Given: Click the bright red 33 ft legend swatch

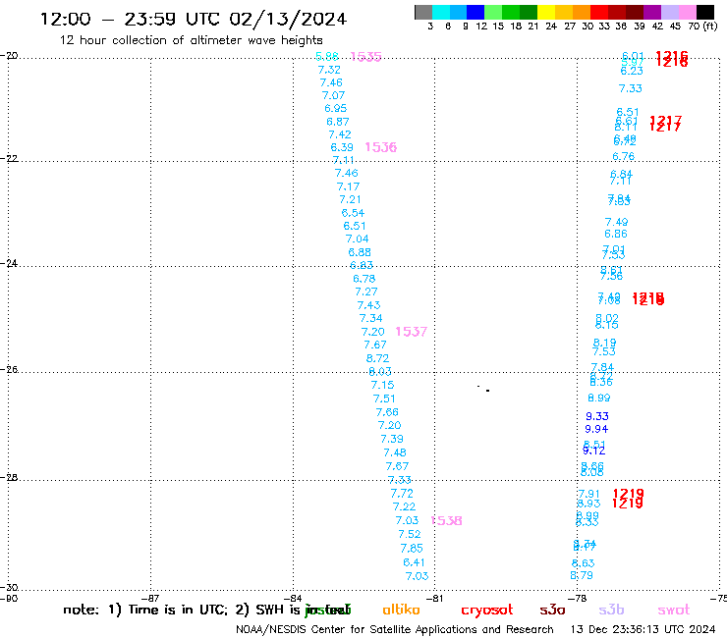Looking at the screenshot, I should tap(599, 12).
